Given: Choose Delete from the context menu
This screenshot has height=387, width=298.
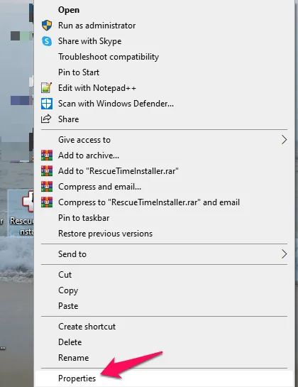Looking at the screenshot, I should (x=164, y=342).
